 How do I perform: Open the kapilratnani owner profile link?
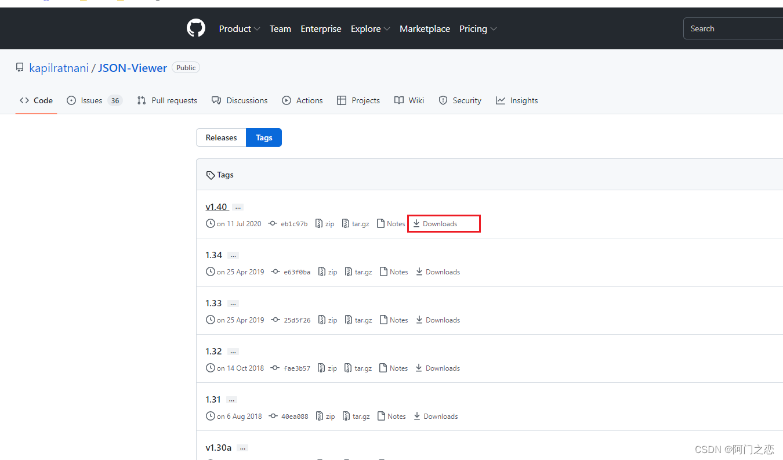tap(59, 68)
